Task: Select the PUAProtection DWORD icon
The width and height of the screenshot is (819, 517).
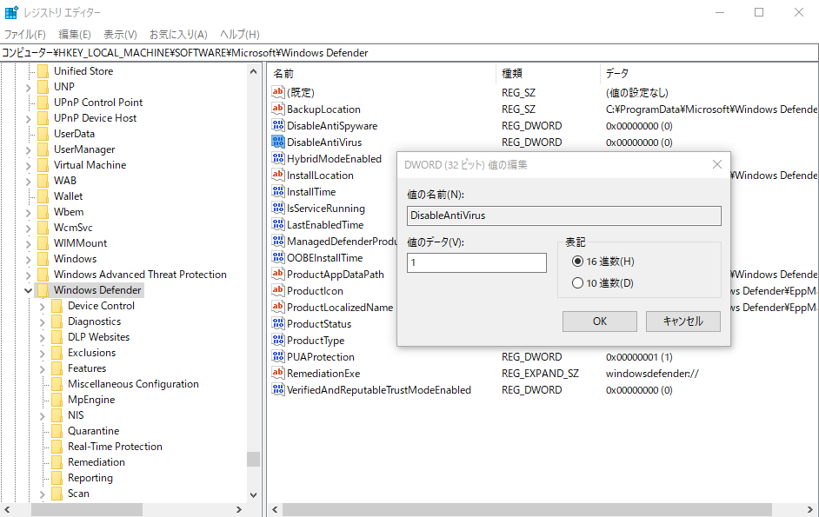Action: click(278, 357)
